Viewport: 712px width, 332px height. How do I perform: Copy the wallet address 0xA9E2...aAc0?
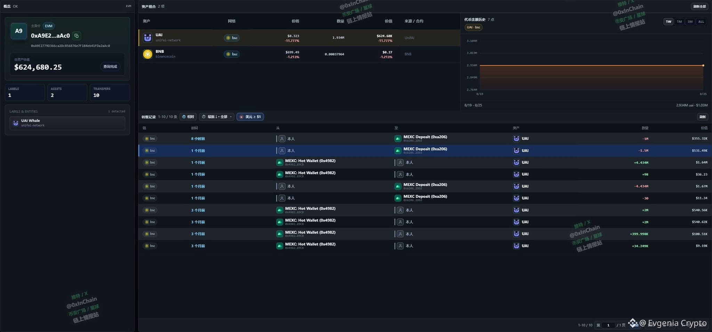(x=76, y=35)
